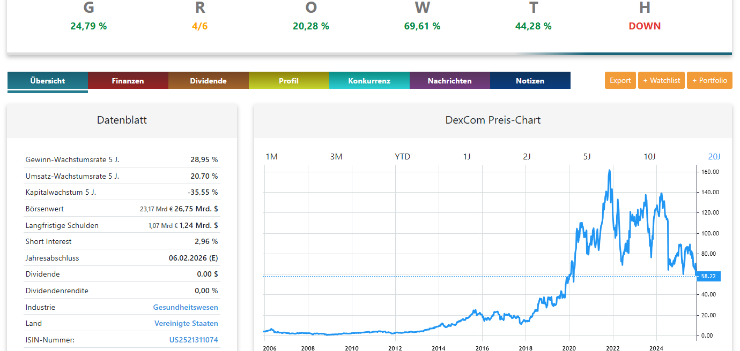View the Konkurrenz tab
The height and width of the screenshot is (351, 740).
[369, 80]
